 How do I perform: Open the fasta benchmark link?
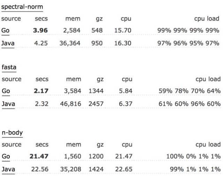(x=9, y=67)
